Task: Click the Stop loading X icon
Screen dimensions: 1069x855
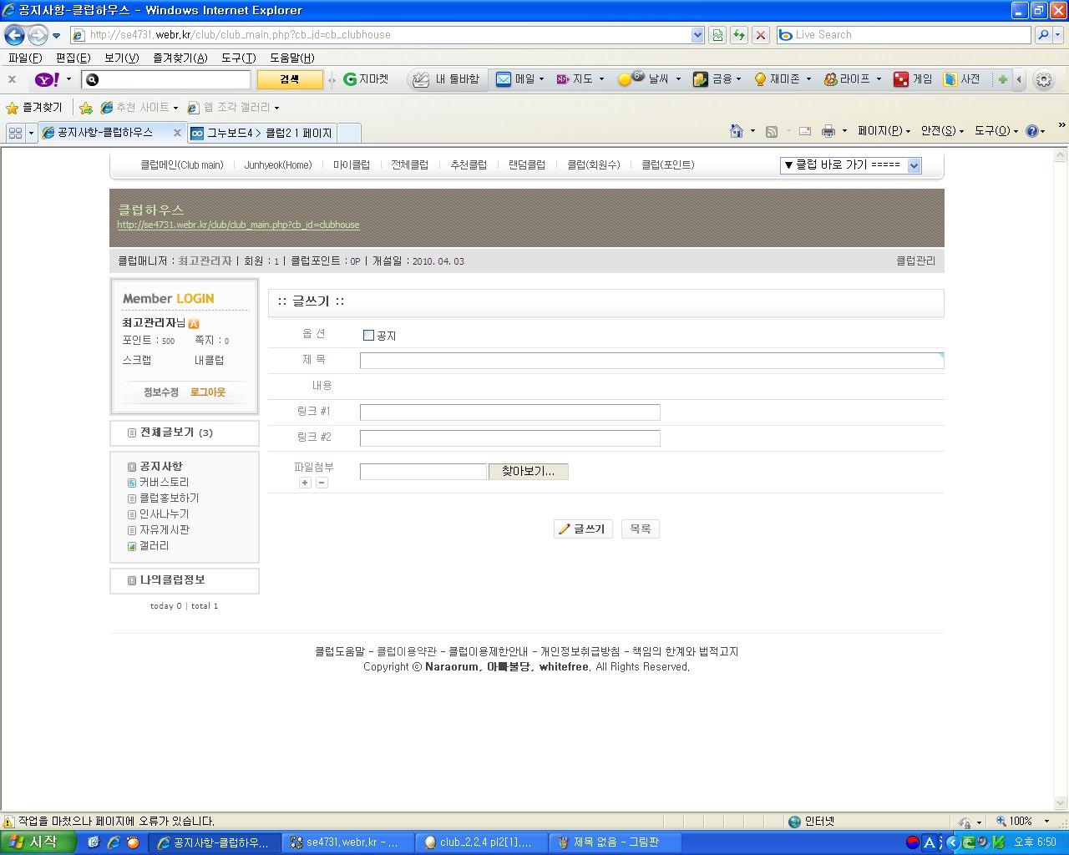Action: click(760, 35)
